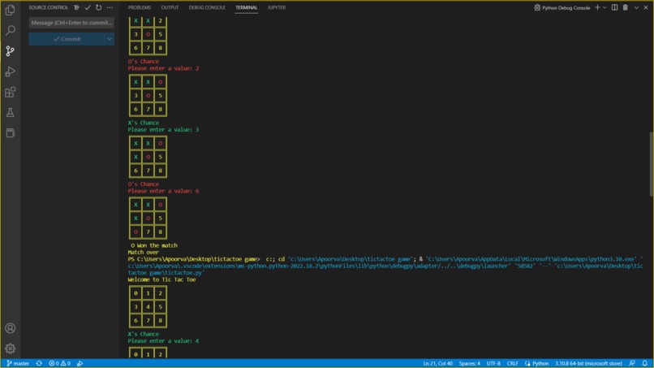The height and width of the screenshot is (368, 654).
Task: Maximize the panel with chevron
Action: pos(636,7)
